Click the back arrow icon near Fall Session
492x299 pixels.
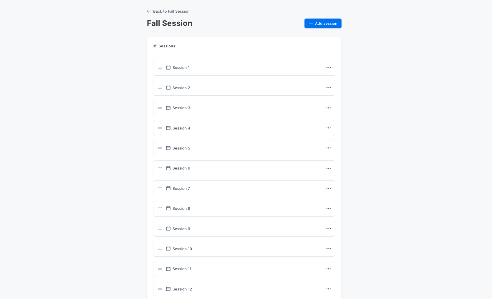coord(149,11)
